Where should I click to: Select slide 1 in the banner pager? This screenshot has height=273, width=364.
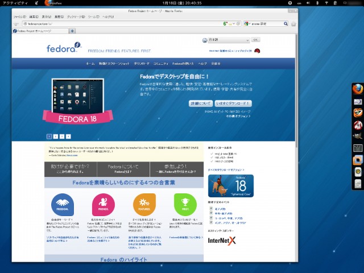49,136
